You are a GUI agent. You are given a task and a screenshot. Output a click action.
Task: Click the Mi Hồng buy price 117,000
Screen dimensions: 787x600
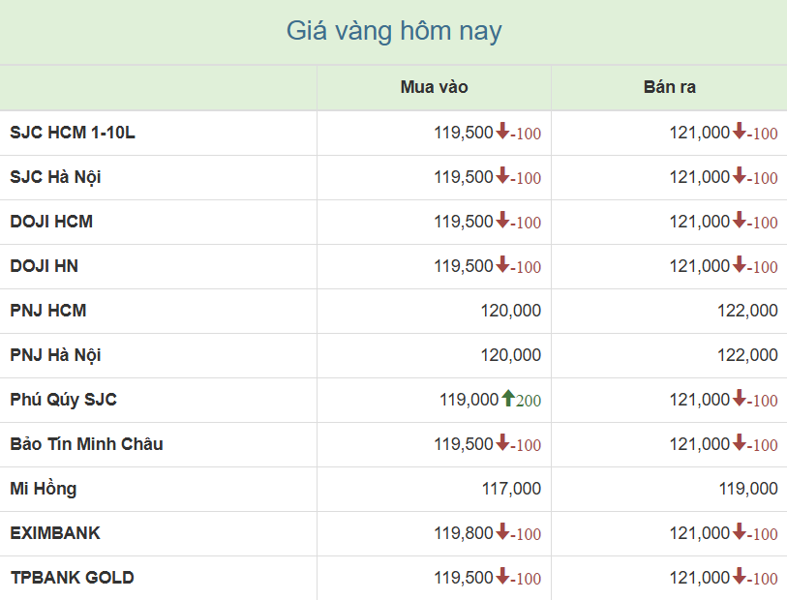[511, 489]
